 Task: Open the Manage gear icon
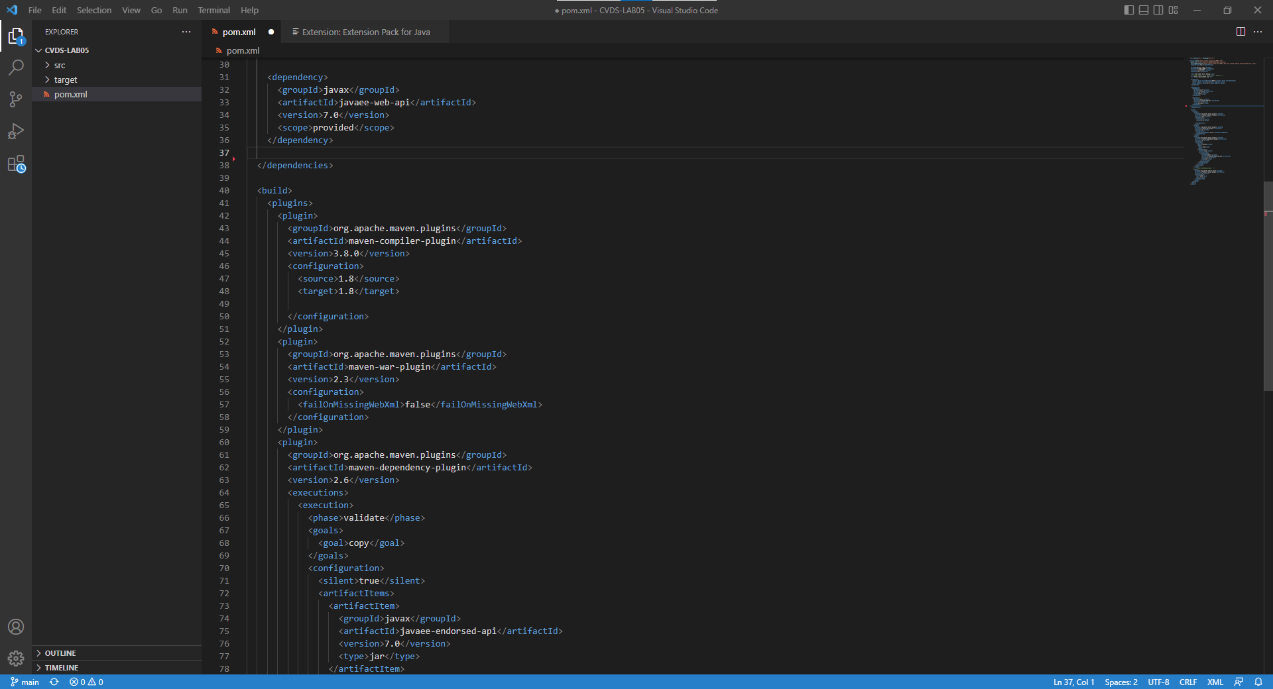tap(16, 659)
